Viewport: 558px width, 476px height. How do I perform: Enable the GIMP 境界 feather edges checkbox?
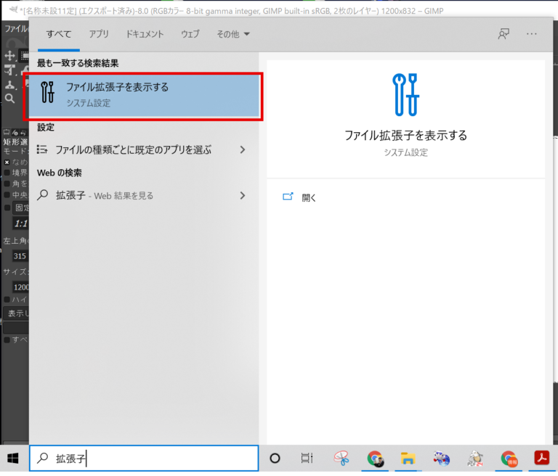click(7, 173)
